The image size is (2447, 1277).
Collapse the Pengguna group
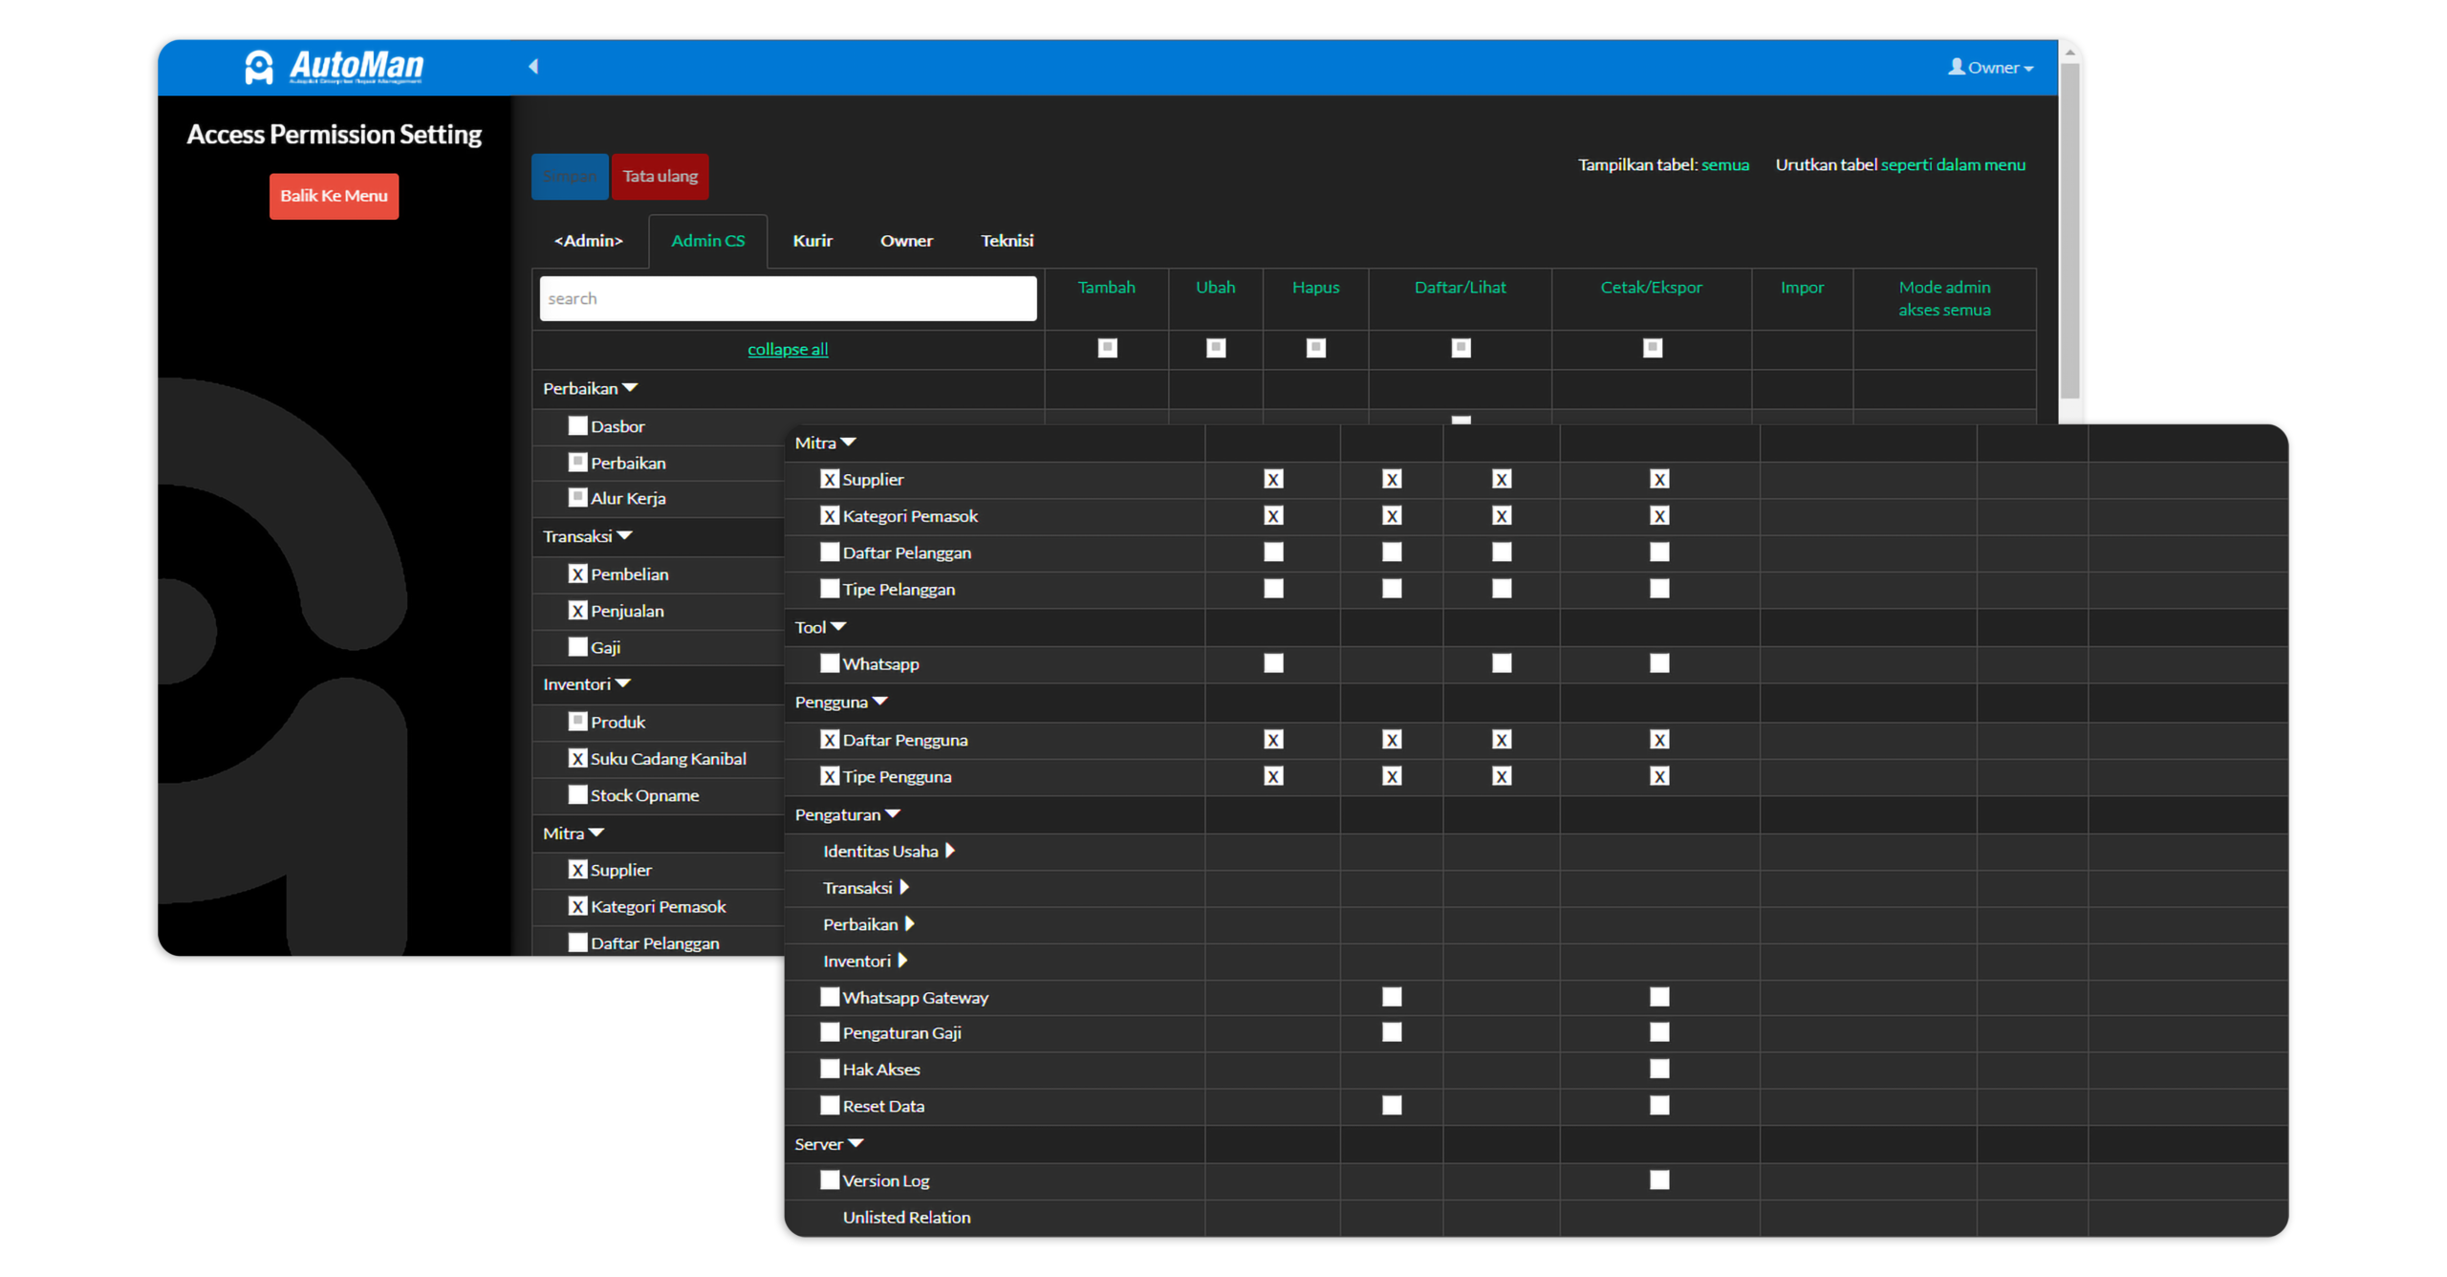tap(880, 702)
